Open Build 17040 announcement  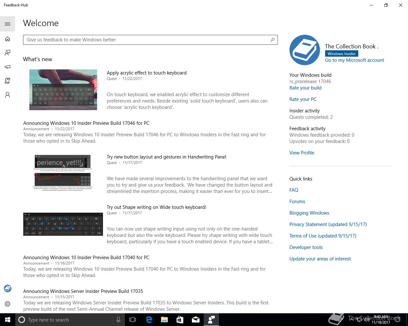pos(86,258)
